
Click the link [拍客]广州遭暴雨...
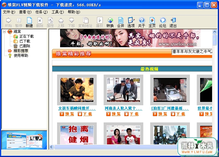click(x=170, y=108)
